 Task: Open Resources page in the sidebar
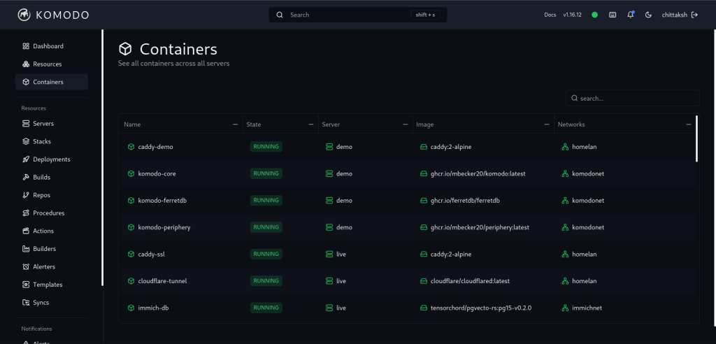(52, 64)
